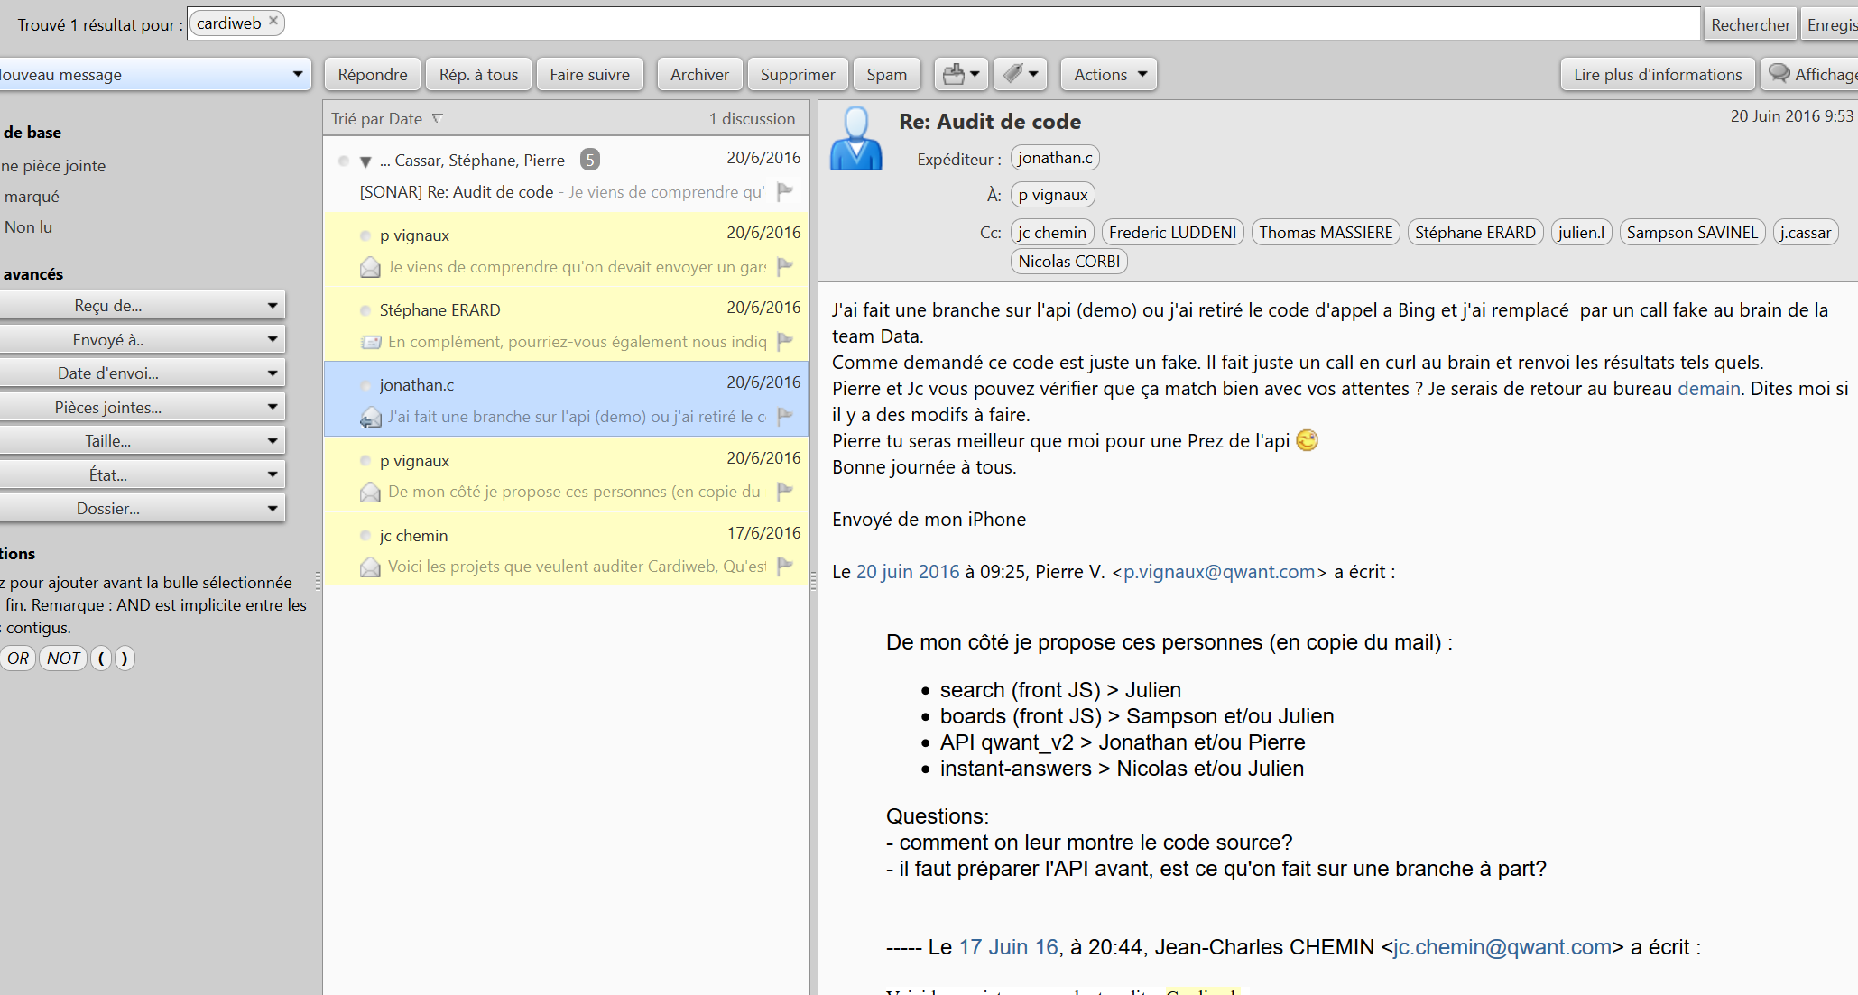Image resolution: width=1858 pixels, height=995 pixels.
Task: Click the 17 Juin 16 date link
Action: [1008, 946]
